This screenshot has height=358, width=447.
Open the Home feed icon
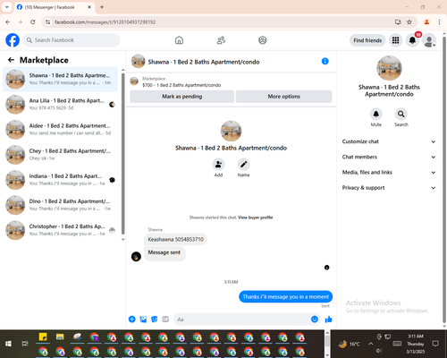179,40
